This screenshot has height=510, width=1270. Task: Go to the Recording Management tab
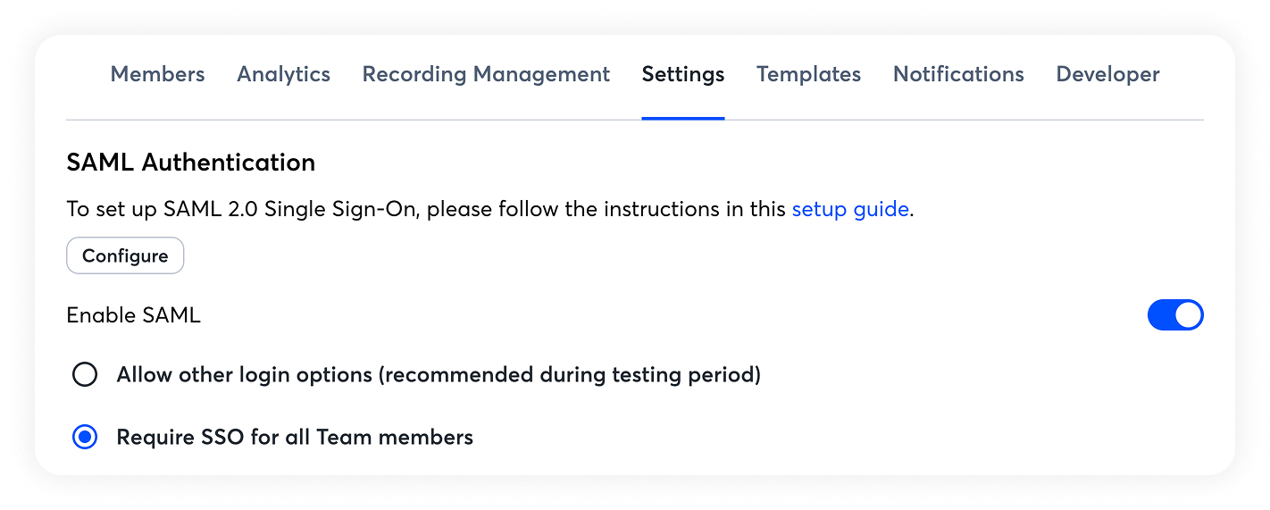point(486,74)
